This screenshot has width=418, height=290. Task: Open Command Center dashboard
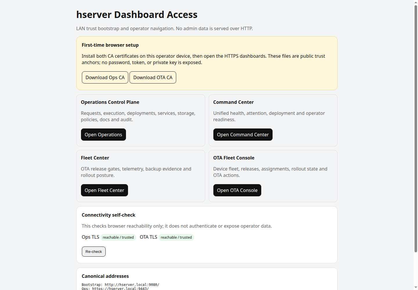243,135
